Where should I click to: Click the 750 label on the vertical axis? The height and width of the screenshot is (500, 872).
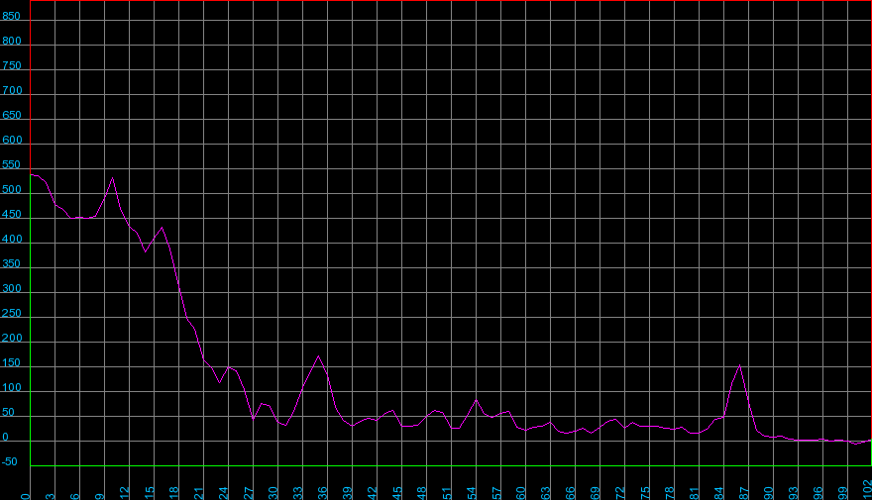click(x=12, y=65)
